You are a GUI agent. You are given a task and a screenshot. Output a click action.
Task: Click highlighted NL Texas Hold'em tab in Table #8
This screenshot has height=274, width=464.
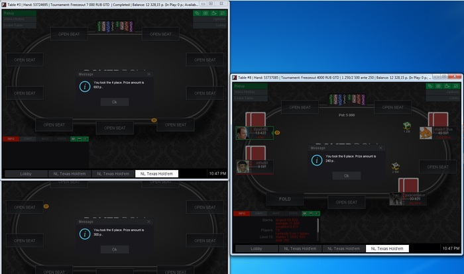pyautogui.click(x=387, y=249)
